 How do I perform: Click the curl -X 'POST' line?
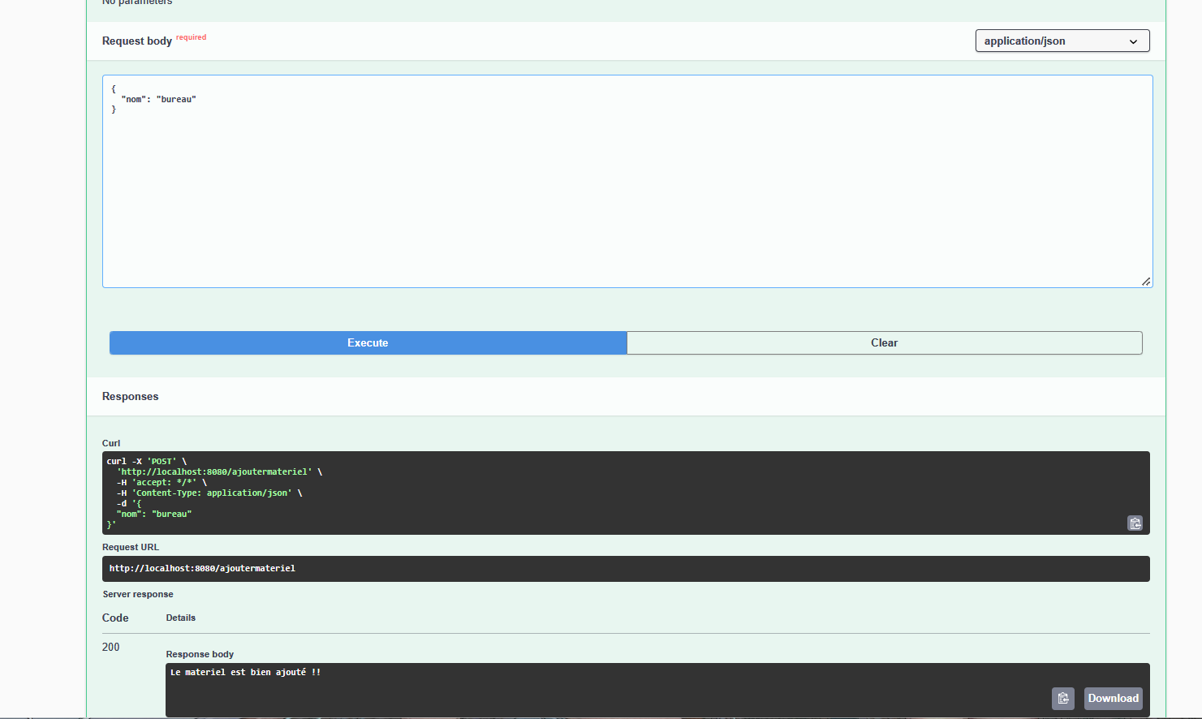147,461
